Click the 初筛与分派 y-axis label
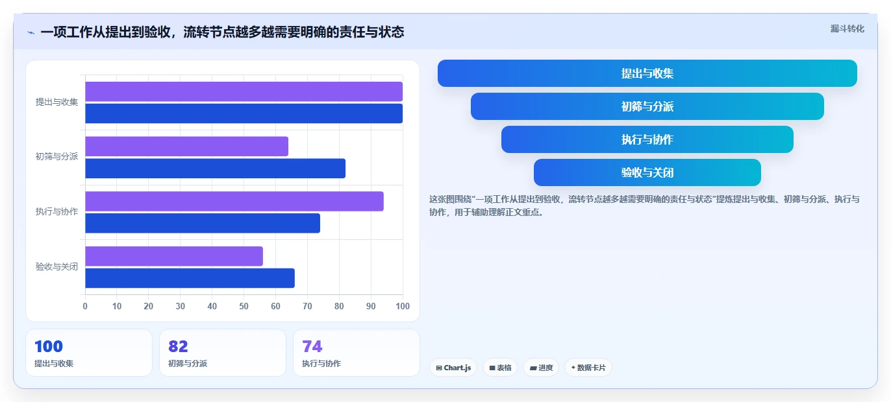Screen dimensions: 891x402 56,156
